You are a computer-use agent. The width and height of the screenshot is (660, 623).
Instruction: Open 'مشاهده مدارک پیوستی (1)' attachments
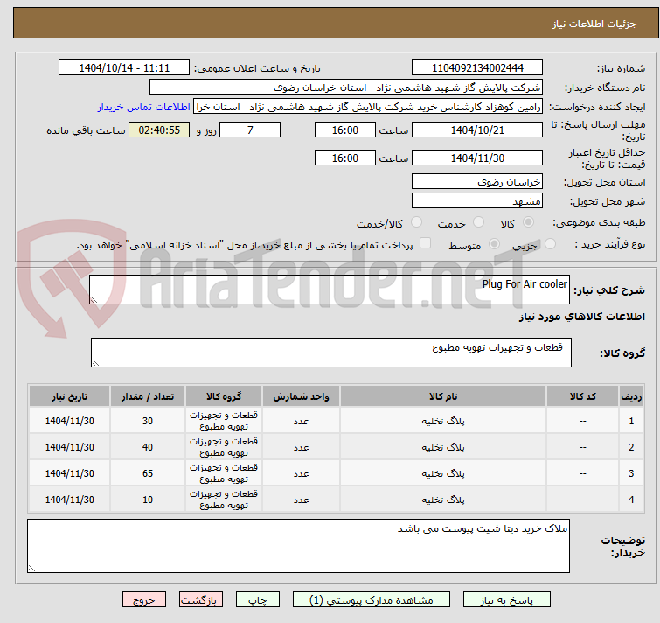point(372,600)
